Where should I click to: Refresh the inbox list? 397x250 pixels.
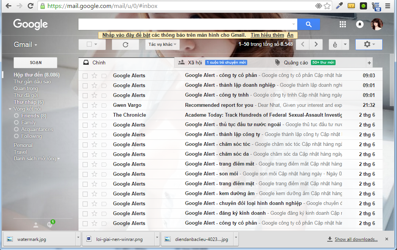126,44
